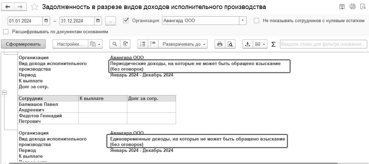The image size is (369, 164).
Task: Click first Январь 2024 - Декабрь 2024 value
Action: [142, 75]
